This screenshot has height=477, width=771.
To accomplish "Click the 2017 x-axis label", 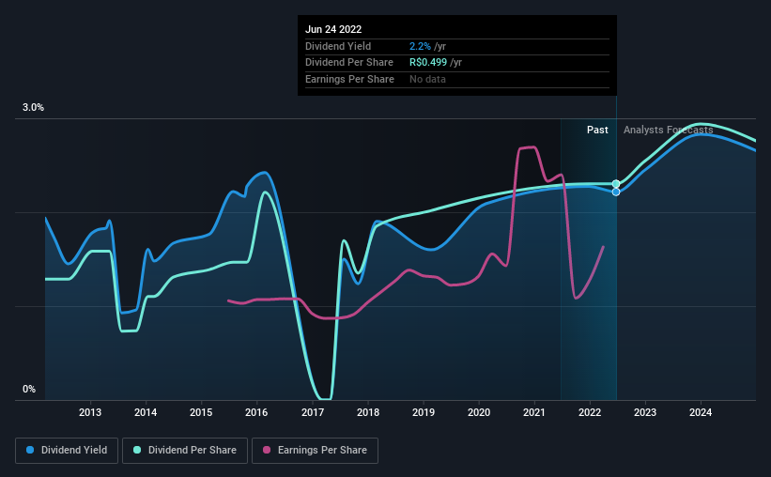I will click(x=313, y=412).
